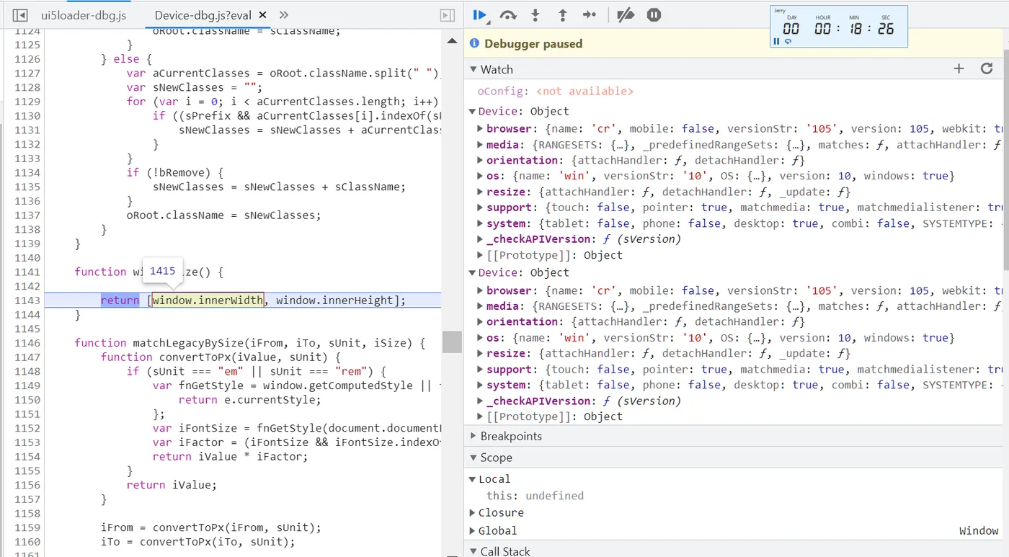Viewport: 1009px width, 557px height.
Task: Reset the timer widget
Action: (x=788, y=42)
